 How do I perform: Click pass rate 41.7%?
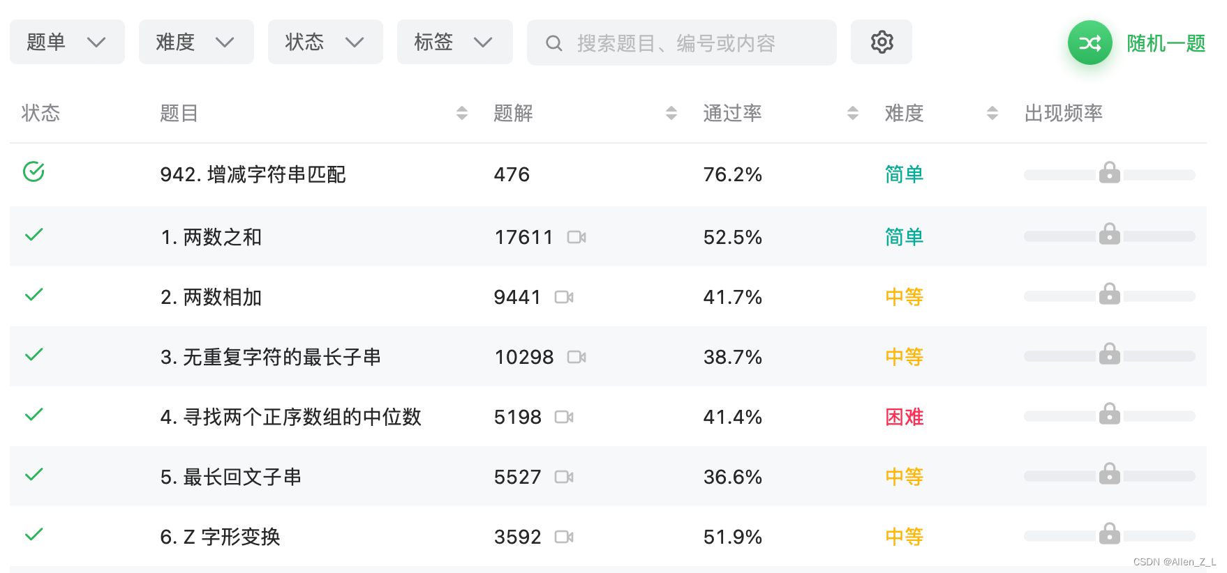pyautogui.click(x=732, y=298)
